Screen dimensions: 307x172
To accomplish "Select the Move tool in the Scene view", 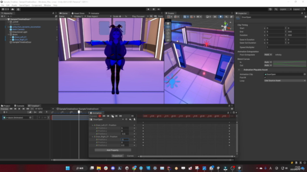I will click(x=168, y=27).
